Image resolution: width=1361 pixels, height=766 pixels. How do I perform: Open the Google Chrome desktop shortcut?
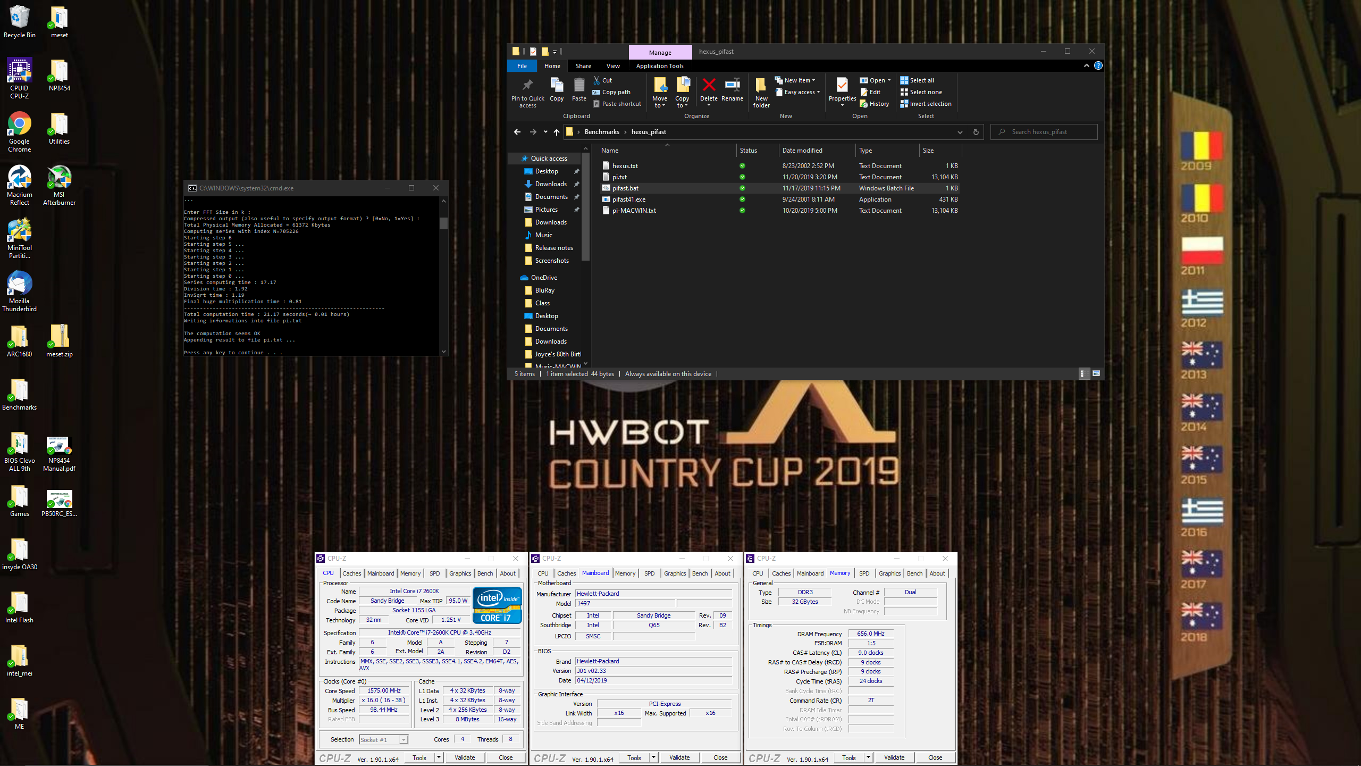(x=20, y=132)
